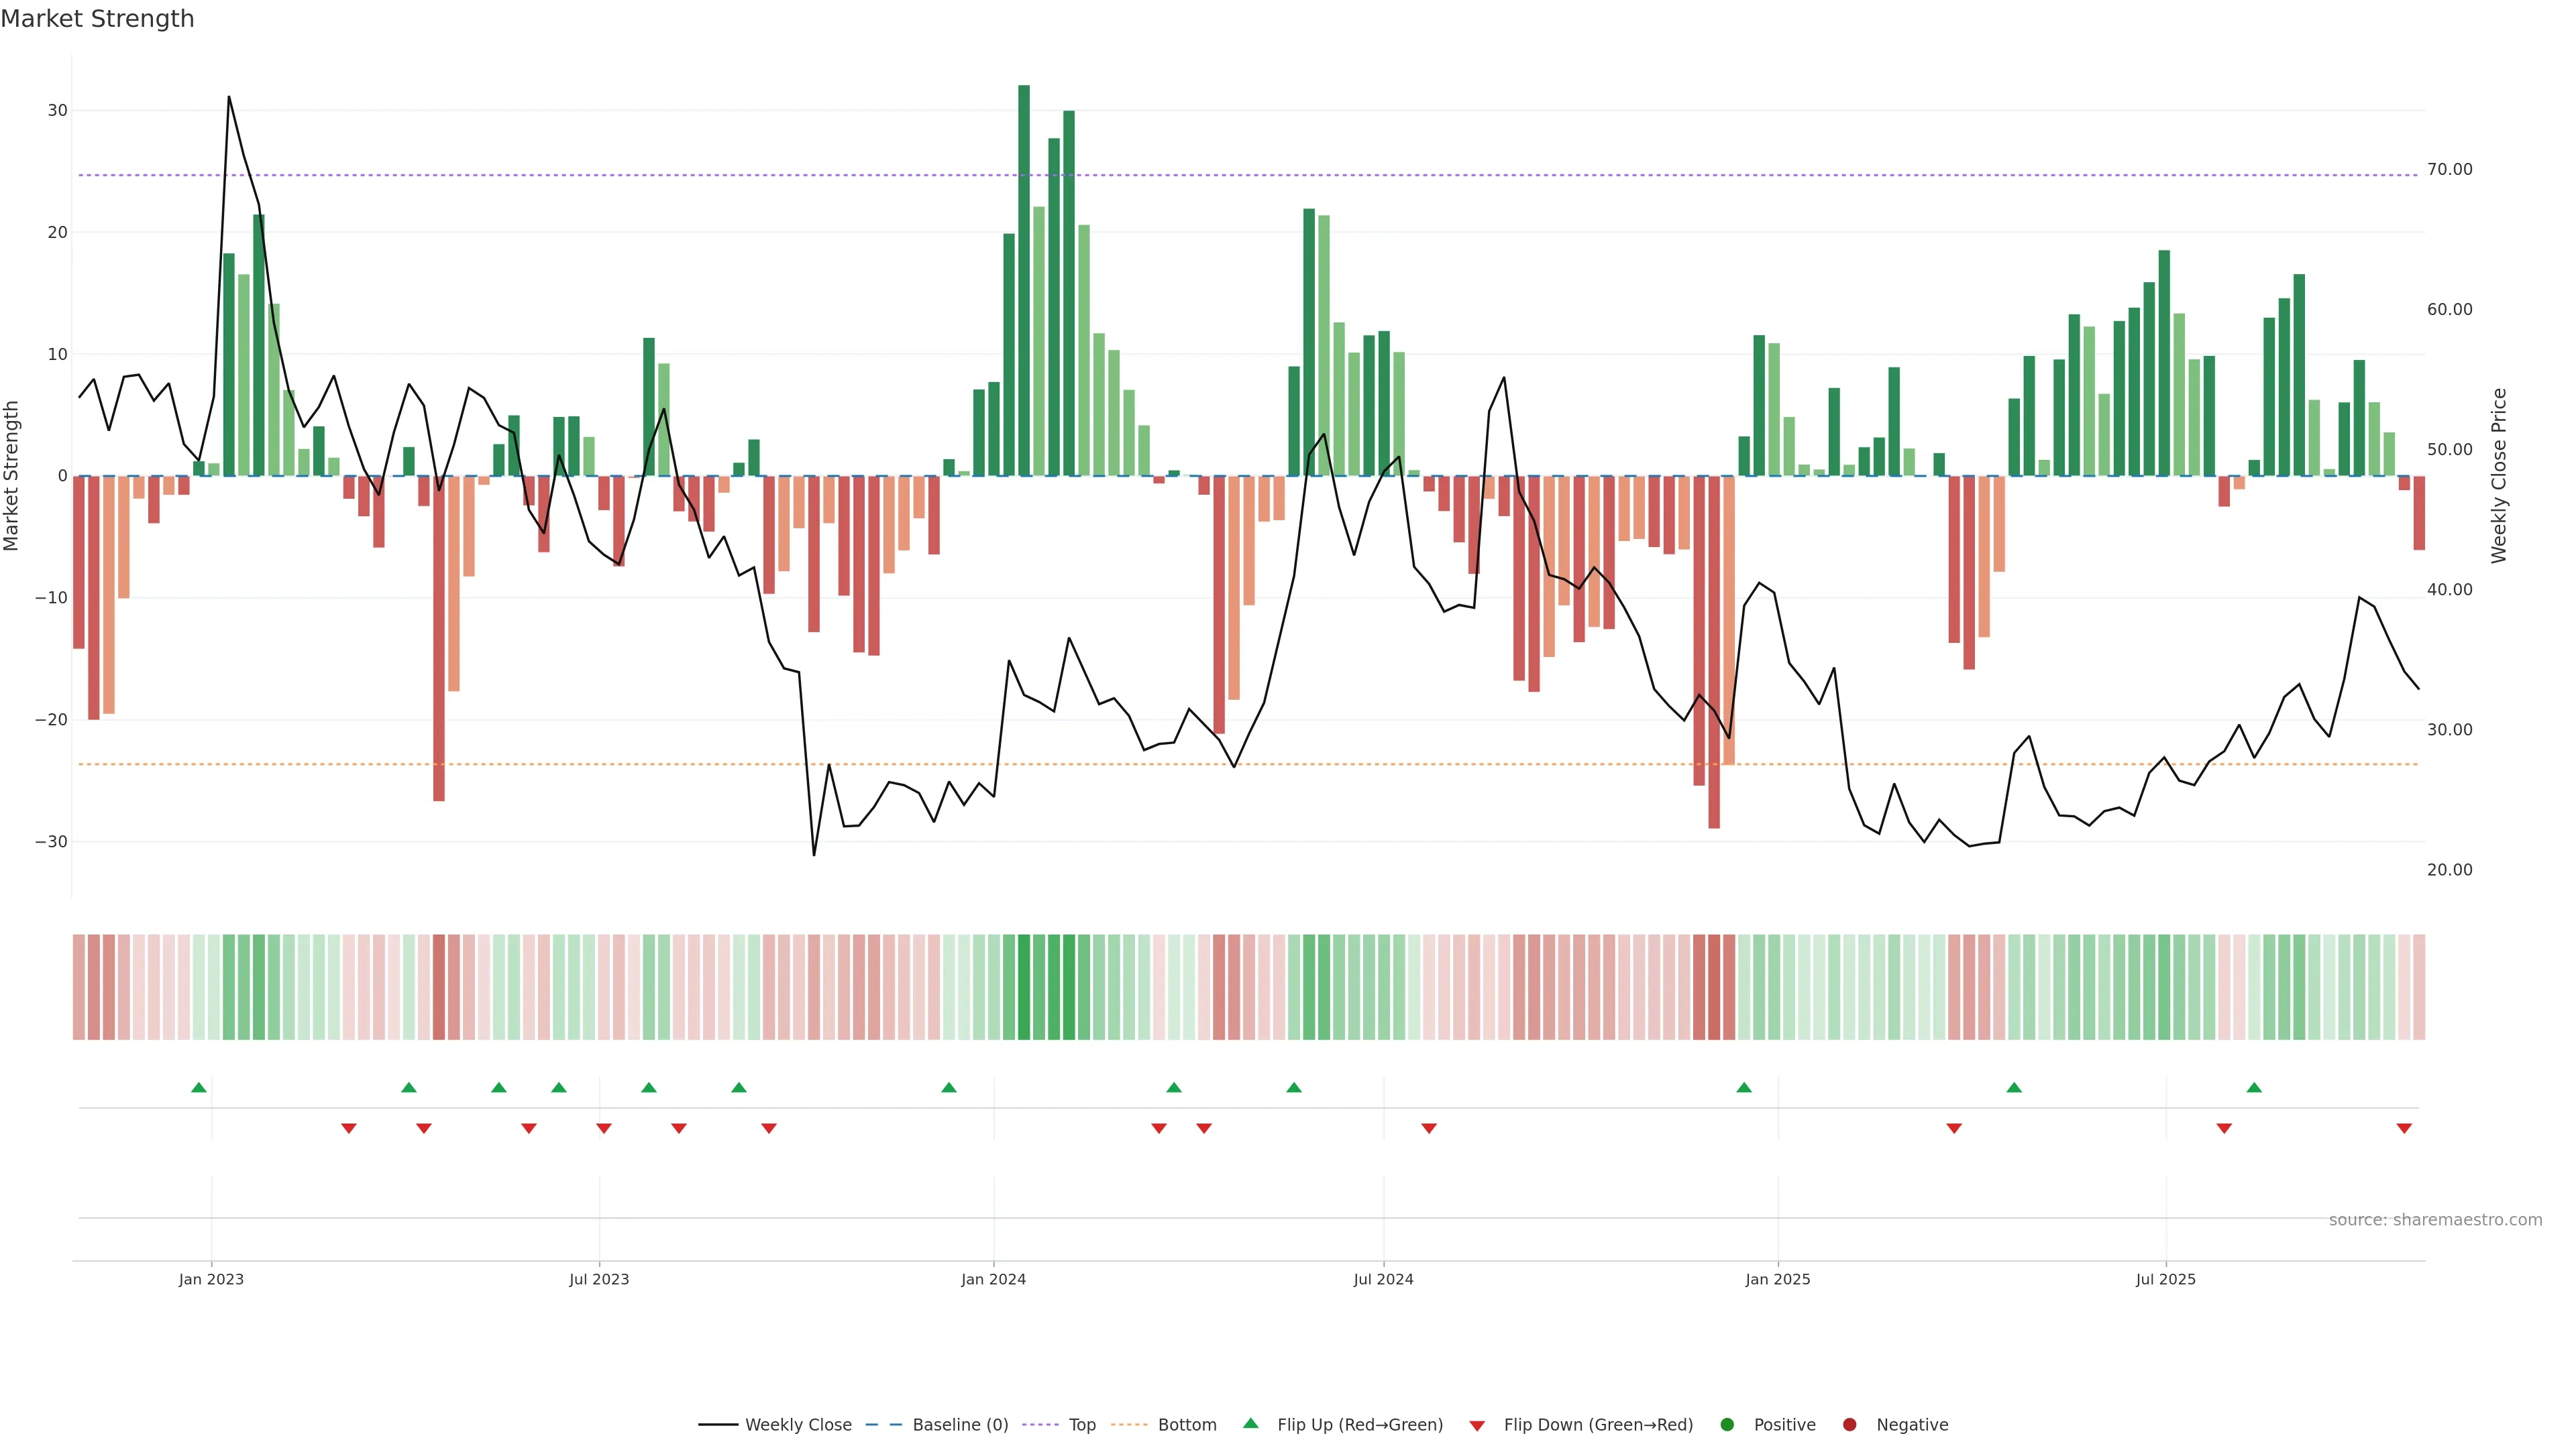Click Flip Down red triangle legend icon
This screenshot has width=2576, height=1448.
pyautogui.click(x=1477, y=1425)
